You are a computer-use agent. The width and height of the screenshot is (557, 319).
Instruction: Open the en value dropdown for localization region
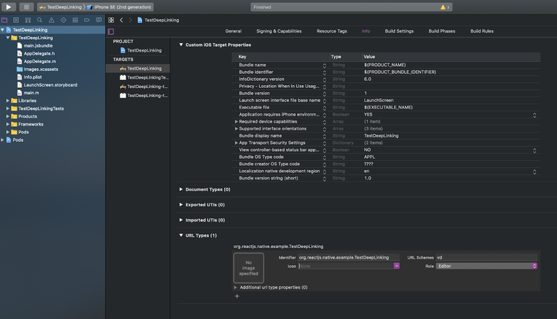(534, 171)
